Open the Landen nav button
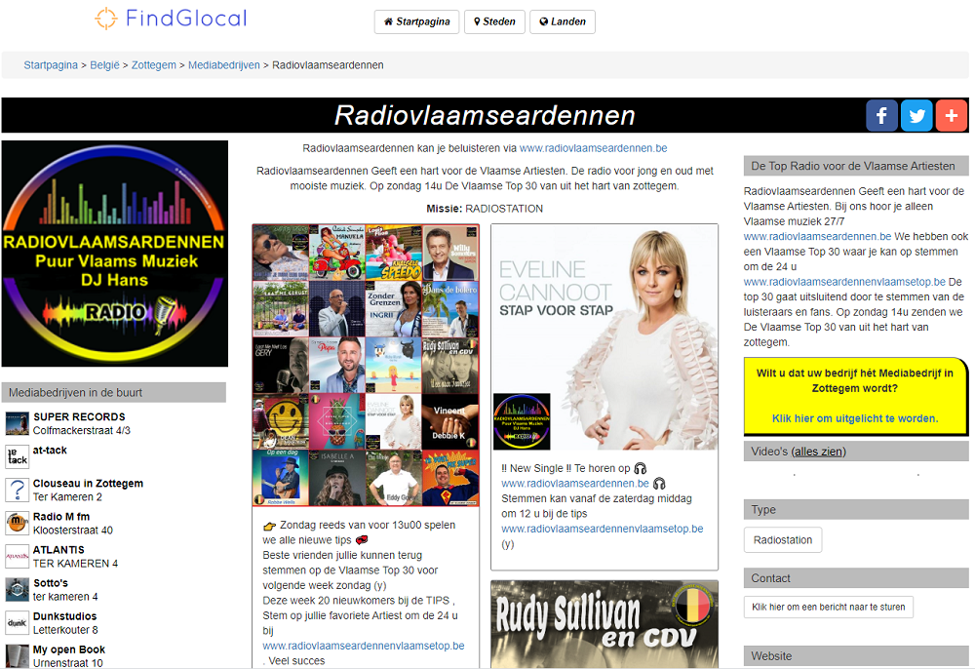The height and width of the screenshot is (669, 975). pyautogui.click(x=563, y=21)
